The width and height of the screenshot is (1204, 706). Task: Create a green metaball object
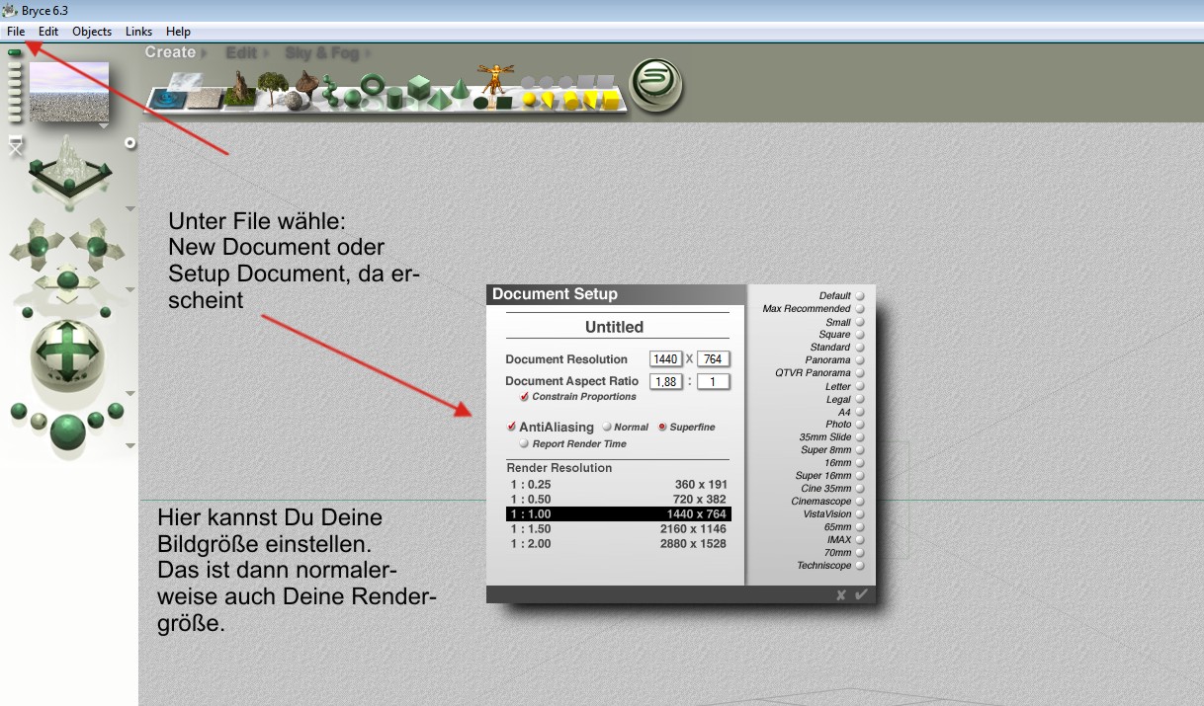pos(329,90)
